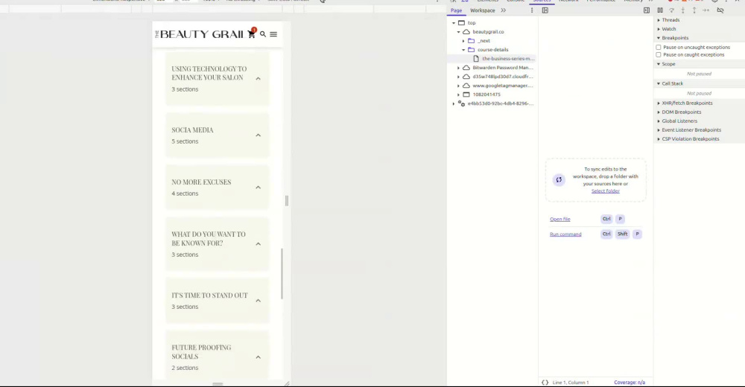Click the pretty print braces icon
Screen dimensions: 745x387
[x=545, y=383]
